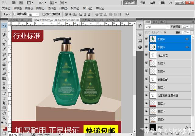Swap foreground and background colors
Image resolution: width=195 pixels, height=136 pixels.
pyautogui.click(x=6, y=123)
